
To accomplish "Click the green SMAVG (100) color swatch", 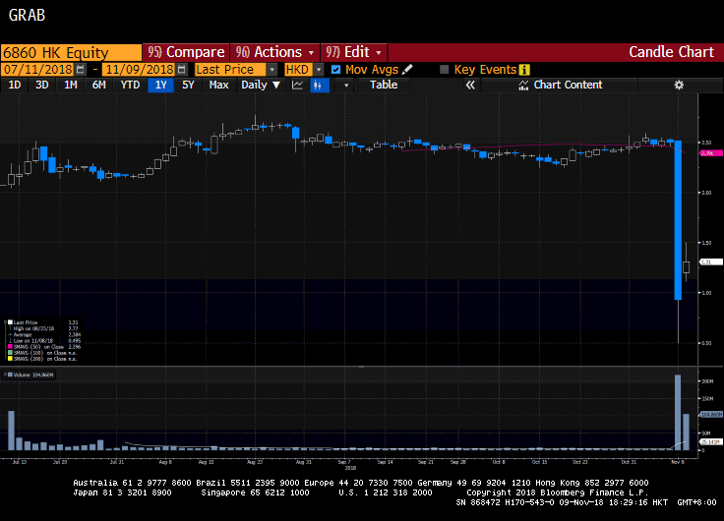I will pyautogui.click(x=10, y=353).
